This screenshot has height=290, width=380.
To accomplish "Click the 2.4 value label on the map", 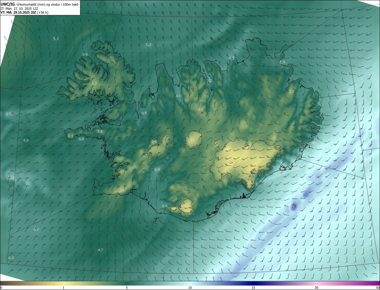I will click(x=122, y=190).
